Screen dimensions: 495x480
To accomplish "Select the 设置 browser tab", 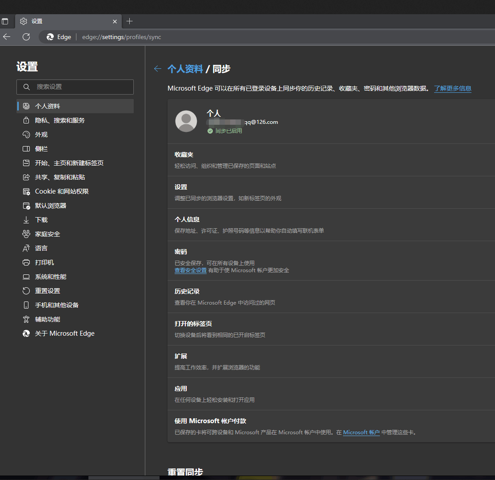I will [x=68, y=21].
